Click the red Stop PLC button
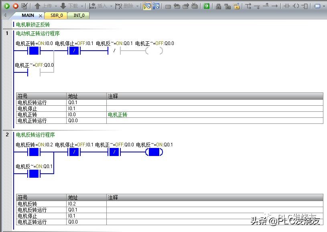This screenshot has height=232, width=327. point(16,6)
